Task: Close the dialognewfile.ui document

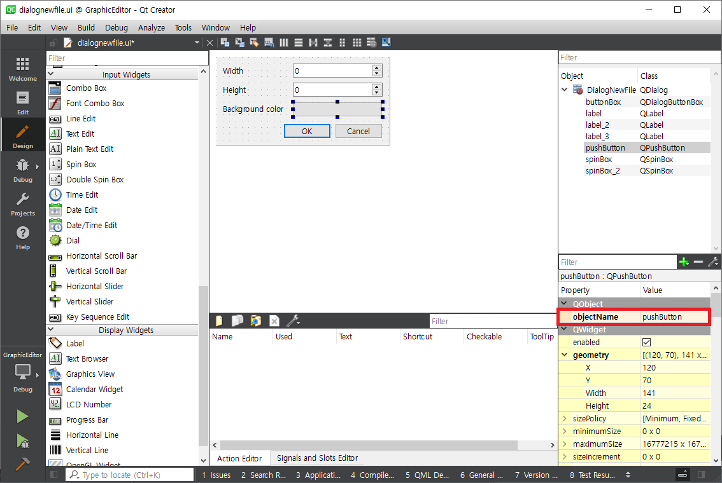Action: [210, 43]
